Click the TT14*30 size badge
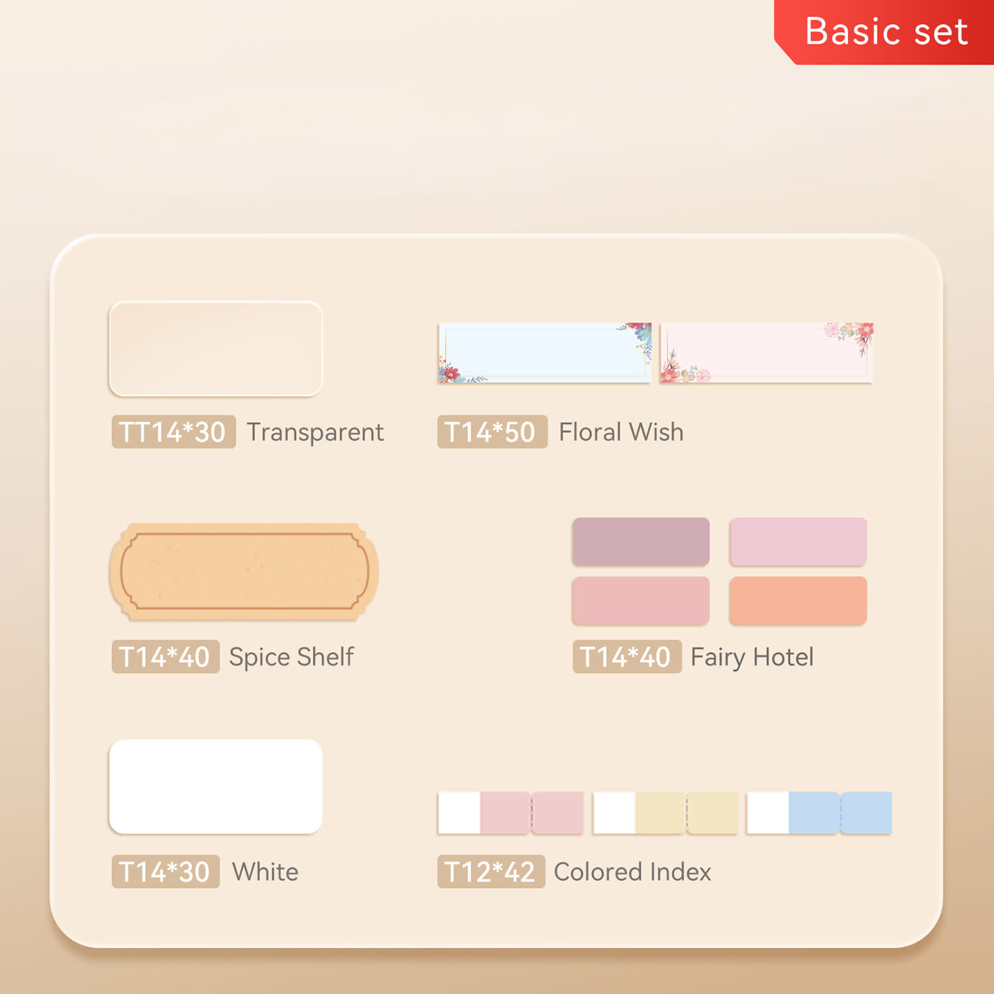The height and width of the screenshot is (994, 994). pos(173,432)
